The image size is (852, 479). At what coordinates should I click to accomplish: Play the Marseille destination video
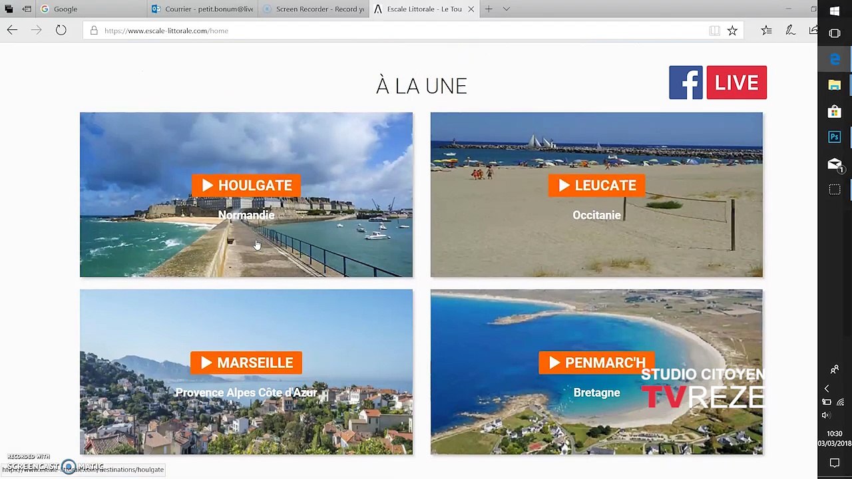click(246, 363)
